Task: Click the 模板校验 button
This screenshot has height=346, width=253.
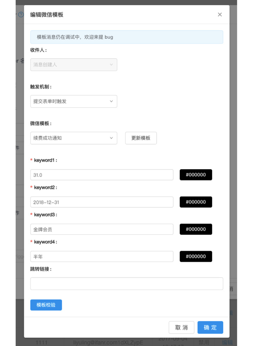Action: pos(46,305)
